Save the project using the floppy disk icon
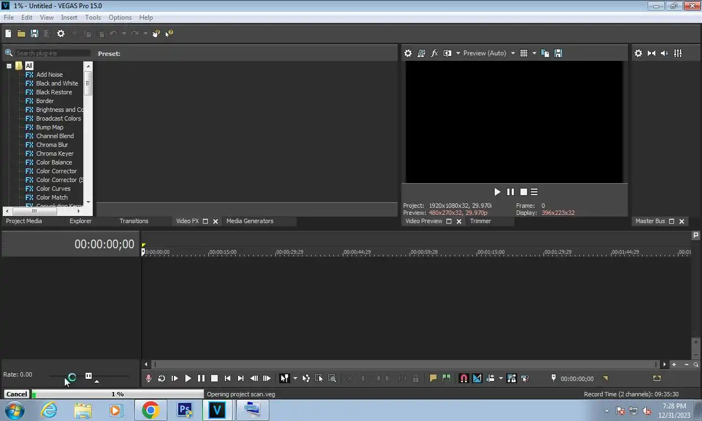The width and height of the screenshot is (702, 421). [x=34, y=33]
